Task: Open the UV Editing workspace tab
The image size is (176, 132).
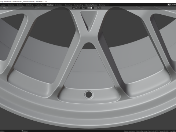Action: pos(29,5)
